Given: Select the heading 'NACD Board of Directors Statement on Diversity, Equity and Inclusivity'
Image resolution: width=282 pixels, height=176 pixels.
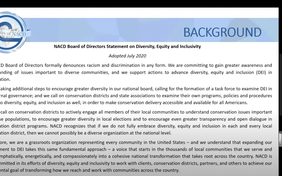Looking at the screenshot, I should (x=127, y=46).
